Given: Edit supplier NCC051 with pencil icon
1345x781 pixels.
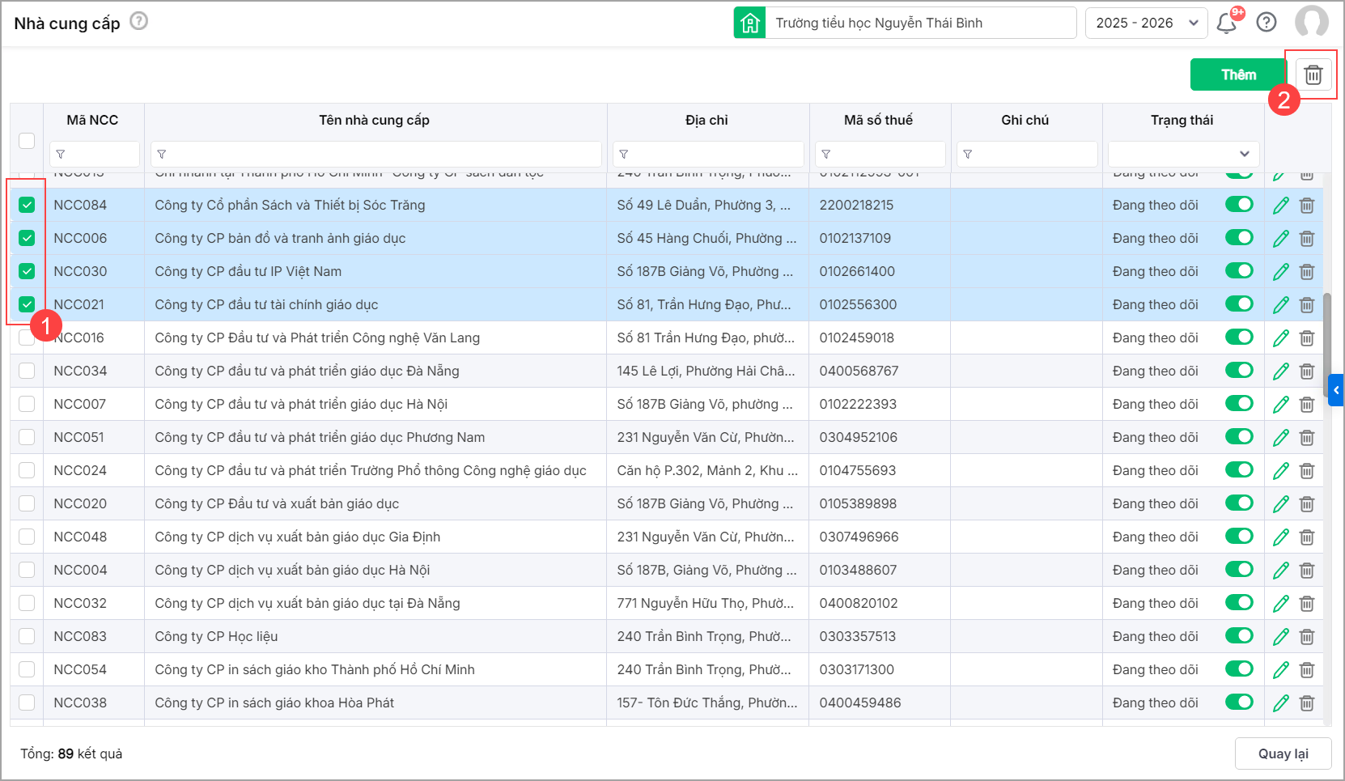Looking at the screenshot, I should (1280, 438).
